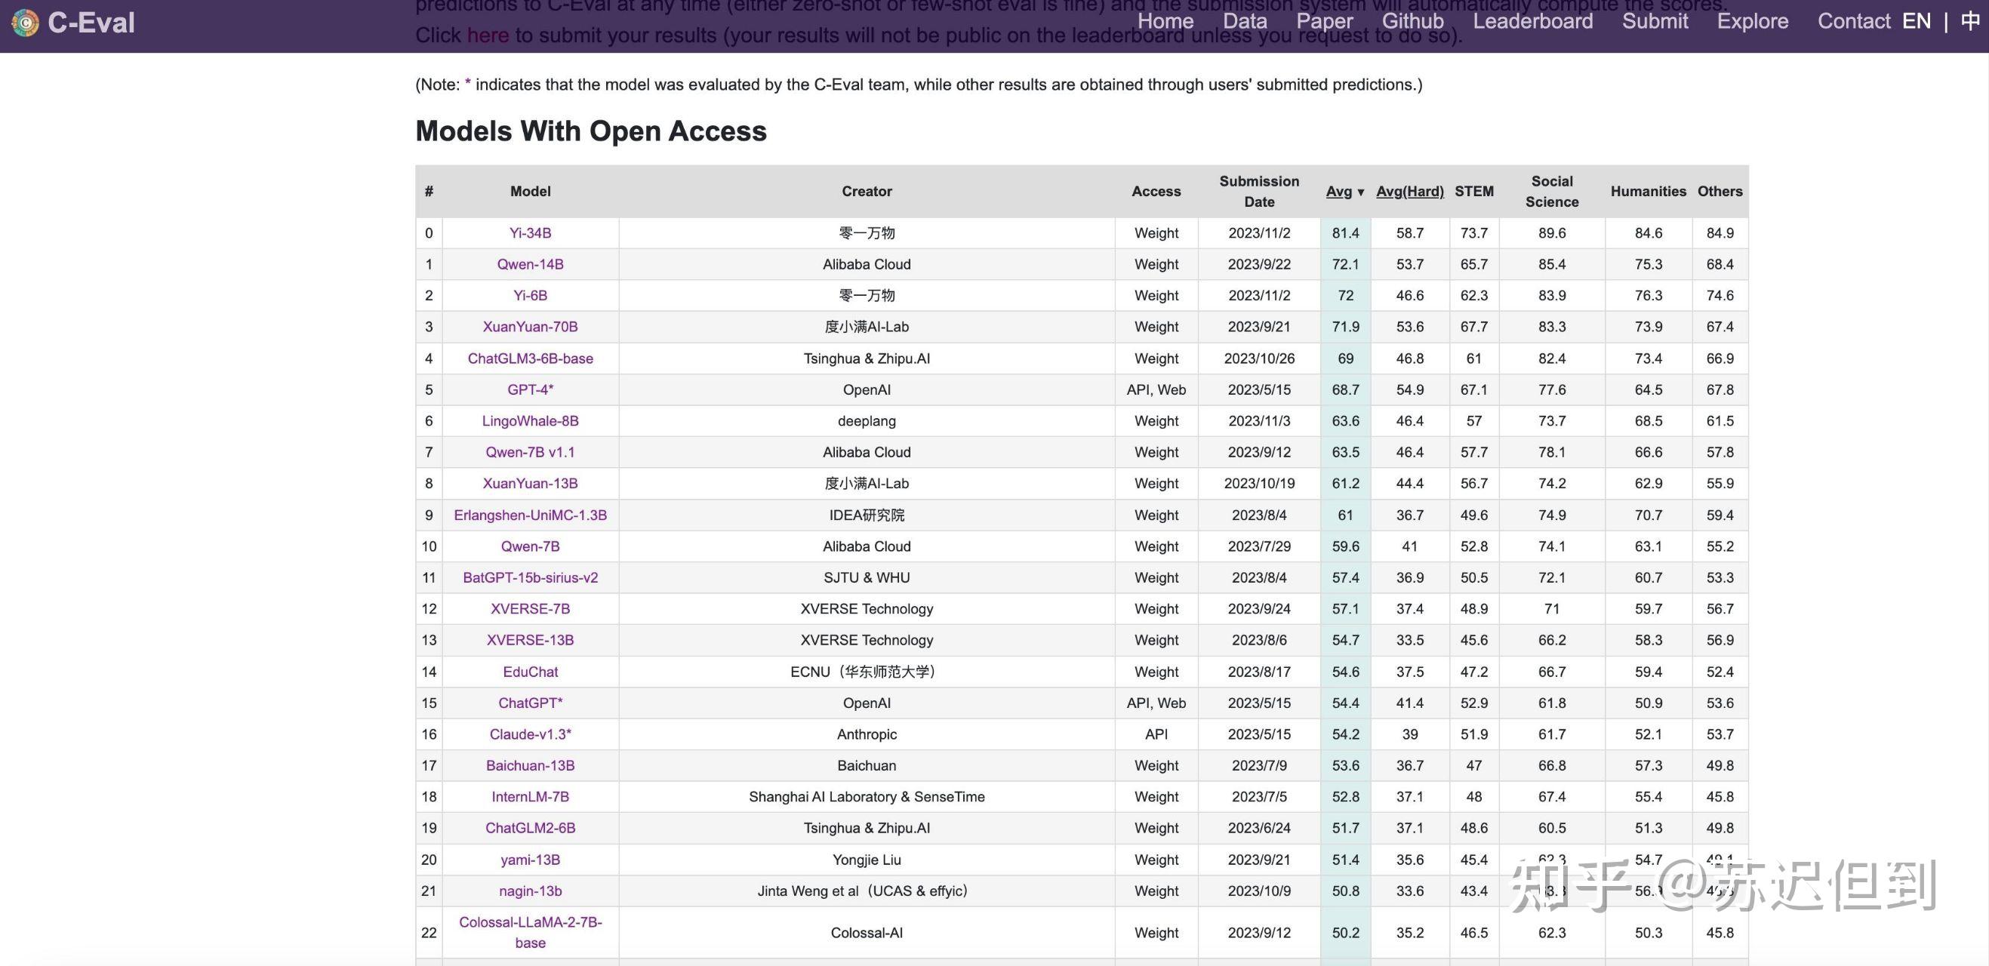Open the Paper navigation item
1989x966 pixels.
(x=1324, y=21)
